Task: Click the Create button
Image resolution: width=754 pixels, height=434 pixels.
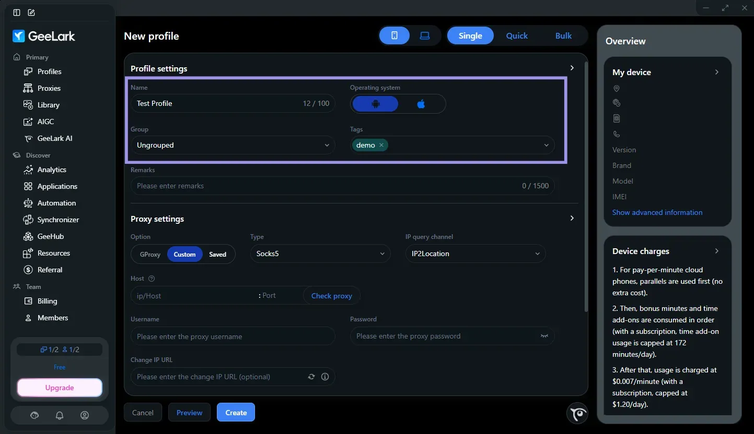Action: pyautogui.click(x=236, y=412)
